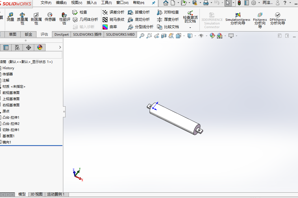Screen dimensions: 298x198
Task: Click the Open file icon
Action: pyautogui.click(x=184, y=3)
